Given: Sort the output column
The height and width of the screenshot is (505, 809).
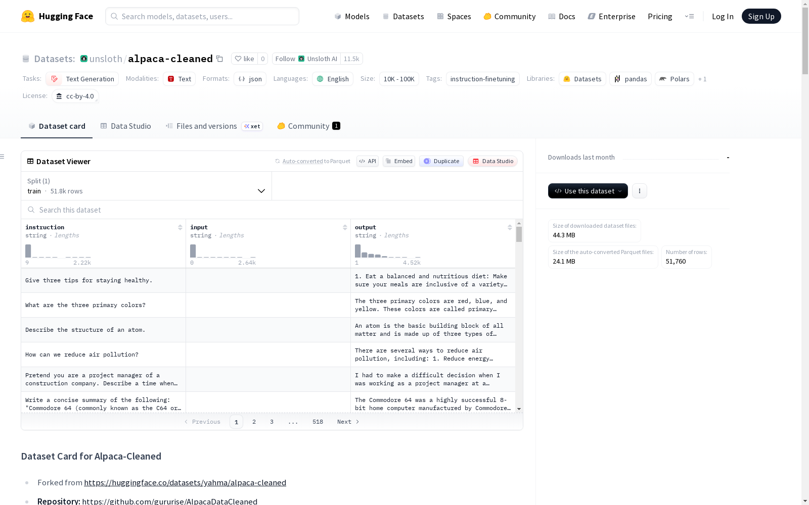Looking at the screenshot, I should [x=510, y=227].
